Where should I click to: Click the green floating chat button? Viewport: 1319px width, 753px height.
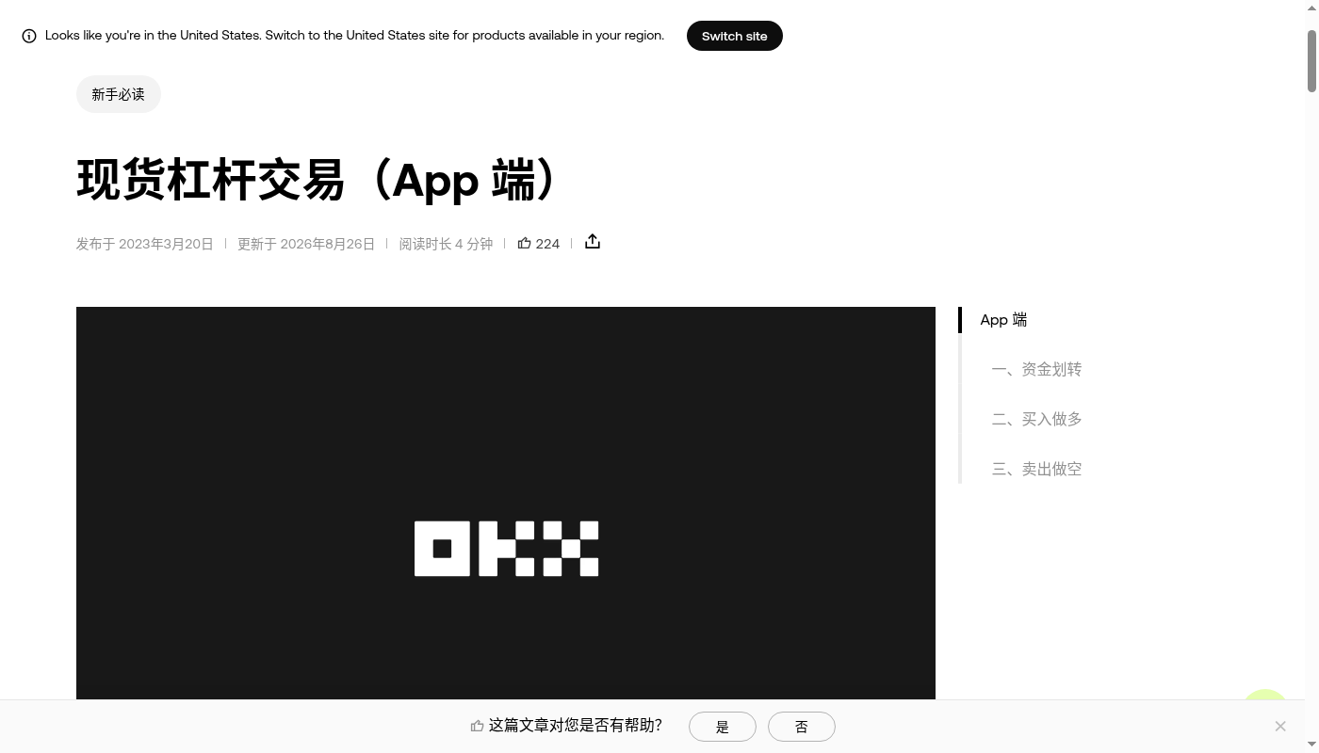click(x=1265, y=695)
